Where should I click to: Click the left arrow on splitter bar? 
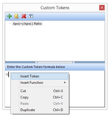click(37, 62)
